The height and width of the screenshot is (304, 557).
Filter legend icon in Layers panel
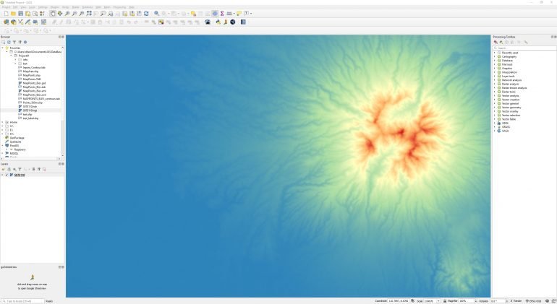pos(20,170)
